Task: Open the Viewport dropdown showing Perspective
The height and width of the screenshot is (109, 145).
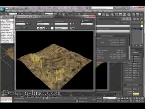Action: coord(43,24)
